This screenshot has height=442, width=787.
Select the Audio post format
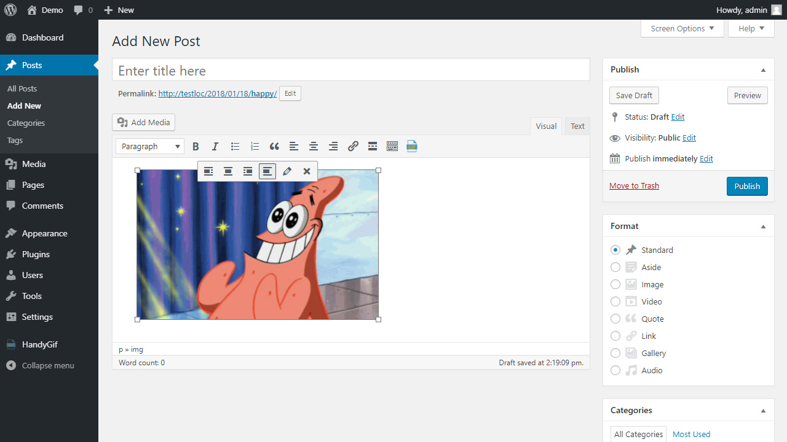coord(615,370)
